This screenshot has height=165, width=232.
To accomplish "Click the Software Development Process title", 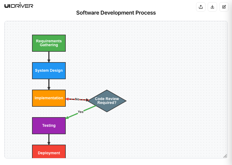I will point(116,13).
